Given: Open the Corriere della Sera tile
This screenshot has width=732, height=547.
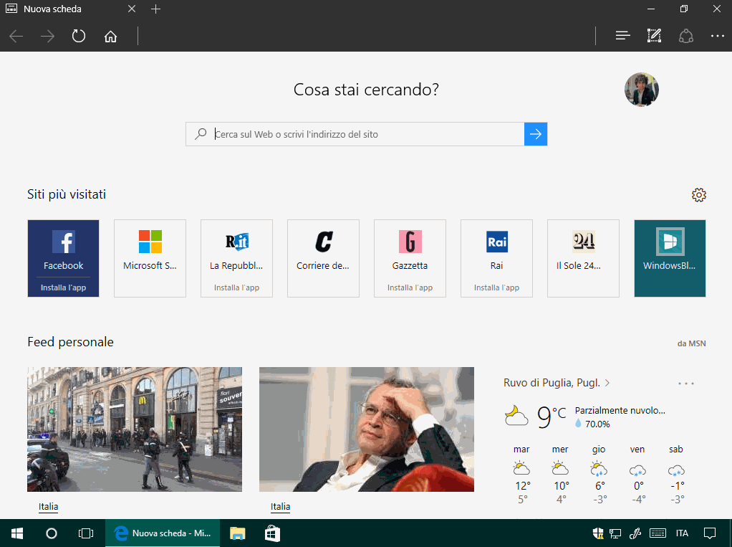Looking at the screenshot, I should pos(323,258).
